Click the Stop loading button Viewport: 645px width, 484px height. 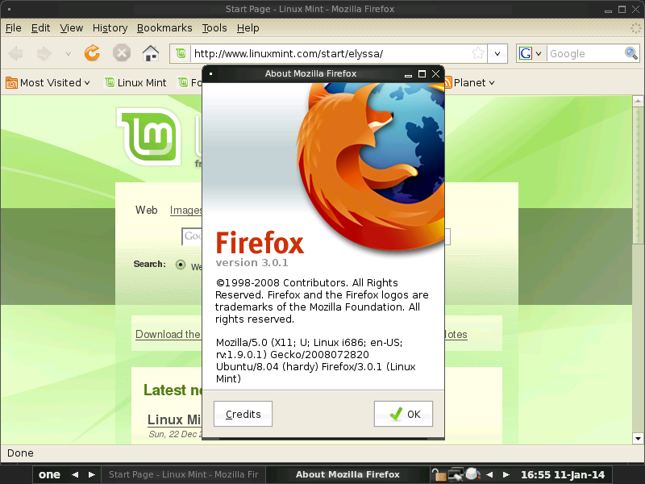122,53
